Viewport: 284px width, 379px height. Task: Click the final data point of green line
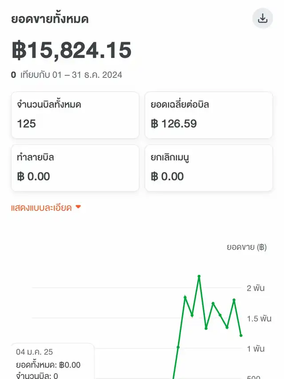click(x=241, y=335)
